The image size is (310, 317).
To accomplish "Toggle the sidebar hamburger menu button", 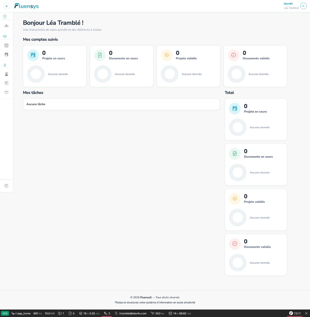I will click(x=7, y=6).
